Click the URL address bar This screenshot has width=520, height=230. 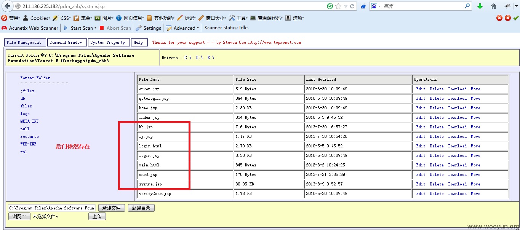click(170, 6)
